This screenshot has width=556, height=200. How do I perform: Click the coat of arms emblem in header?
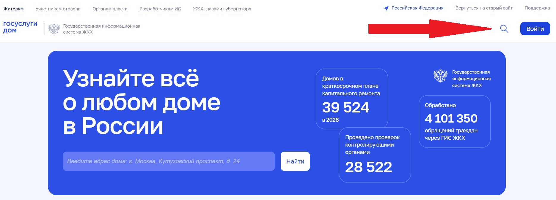click(54, 29)
